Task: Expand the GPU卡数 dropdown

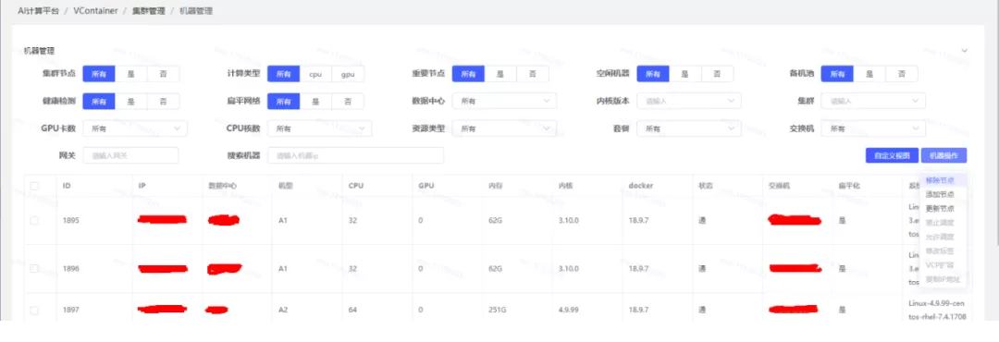Action: 135,128
